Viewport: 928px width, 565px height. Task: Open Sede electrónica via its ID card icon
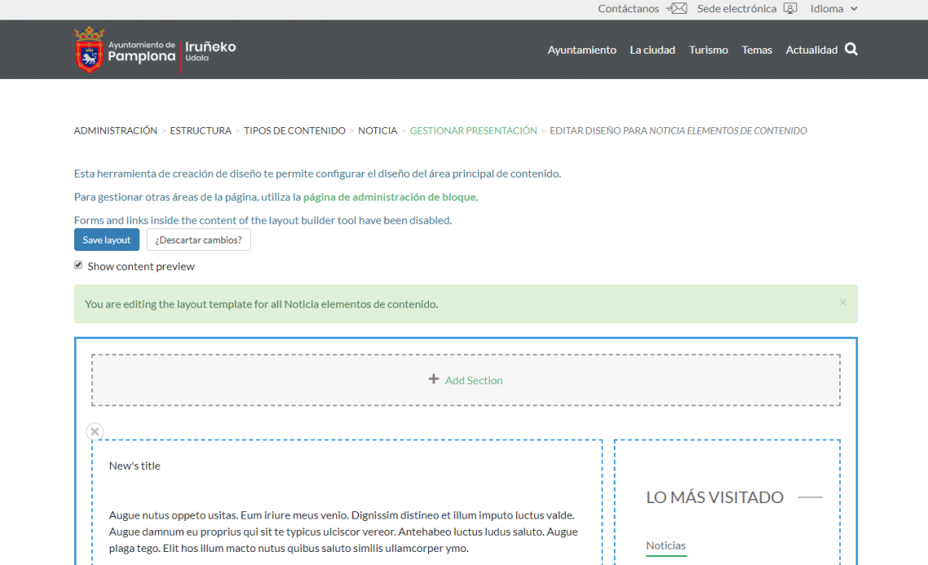[789, 8]
